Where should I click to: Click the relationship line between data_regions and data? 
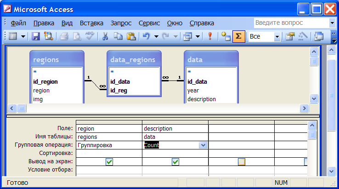coord(173,81)
